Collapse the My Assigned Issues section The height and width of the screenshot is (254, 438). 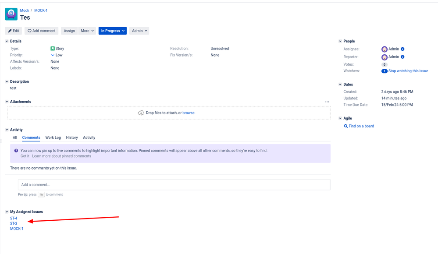[7, 212]
